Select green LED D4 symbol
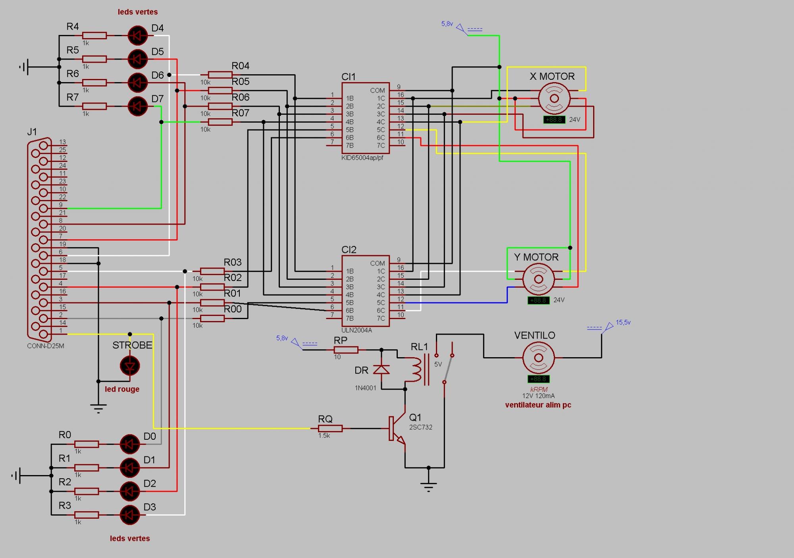Image resolution: width=794 pixels, height=558 pixels. 137,36
